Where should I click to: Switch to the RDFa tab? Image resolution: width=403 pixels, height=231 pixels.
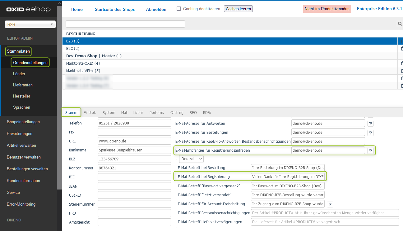coord(207,112)
